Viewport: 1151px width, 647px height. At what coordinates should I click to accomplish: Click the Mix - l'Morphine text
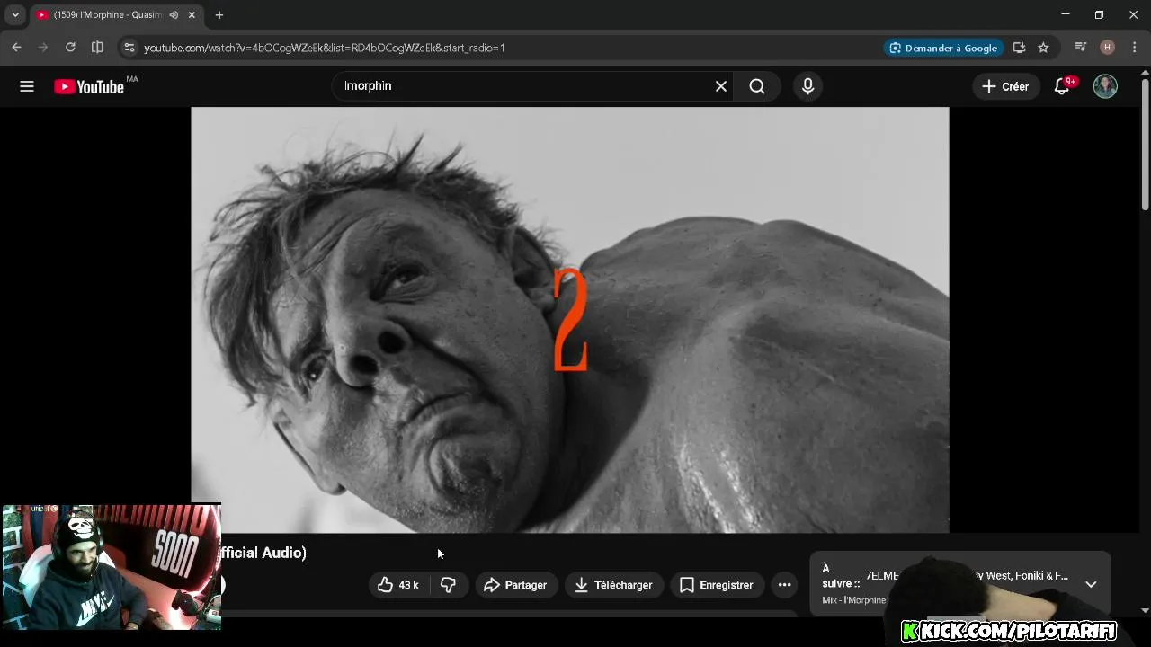pos(854,600)
